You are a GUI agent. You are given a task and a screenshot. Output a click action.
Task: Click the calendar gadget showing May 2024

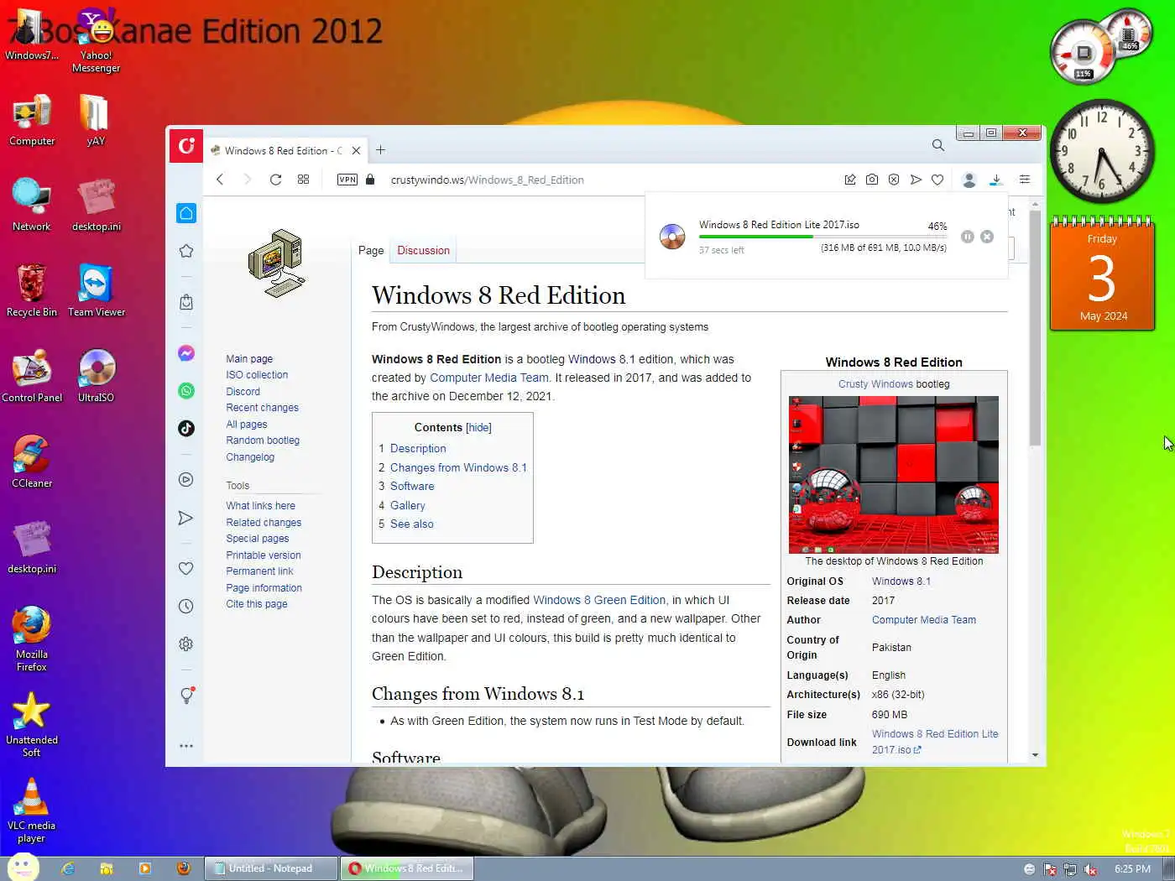pyautogui.click(x=1102, y=274)
